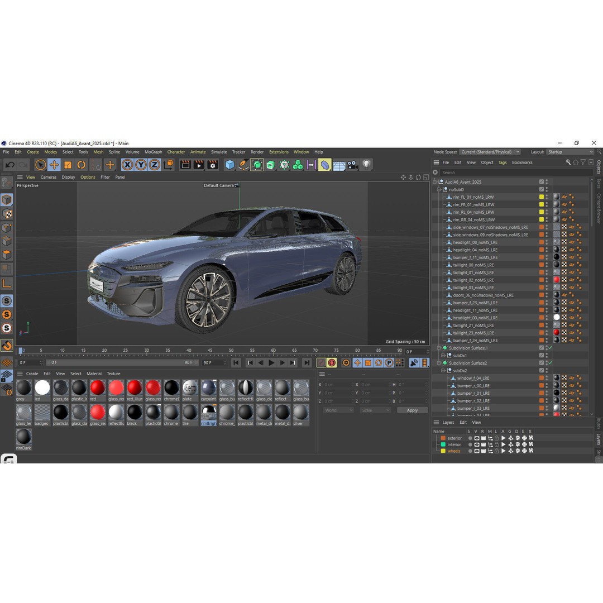The height and width of the screenshot is (603, 603).
Task: Add a Cube primitive object
Action: (x=229, y=165)
